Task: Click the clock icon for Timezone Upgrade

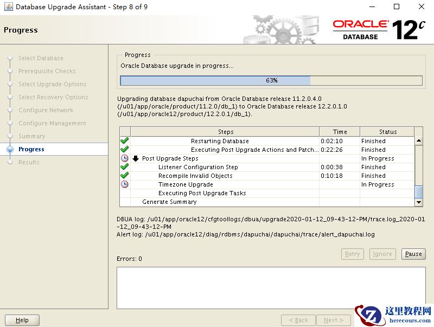Action: click(x=125, y=184)
